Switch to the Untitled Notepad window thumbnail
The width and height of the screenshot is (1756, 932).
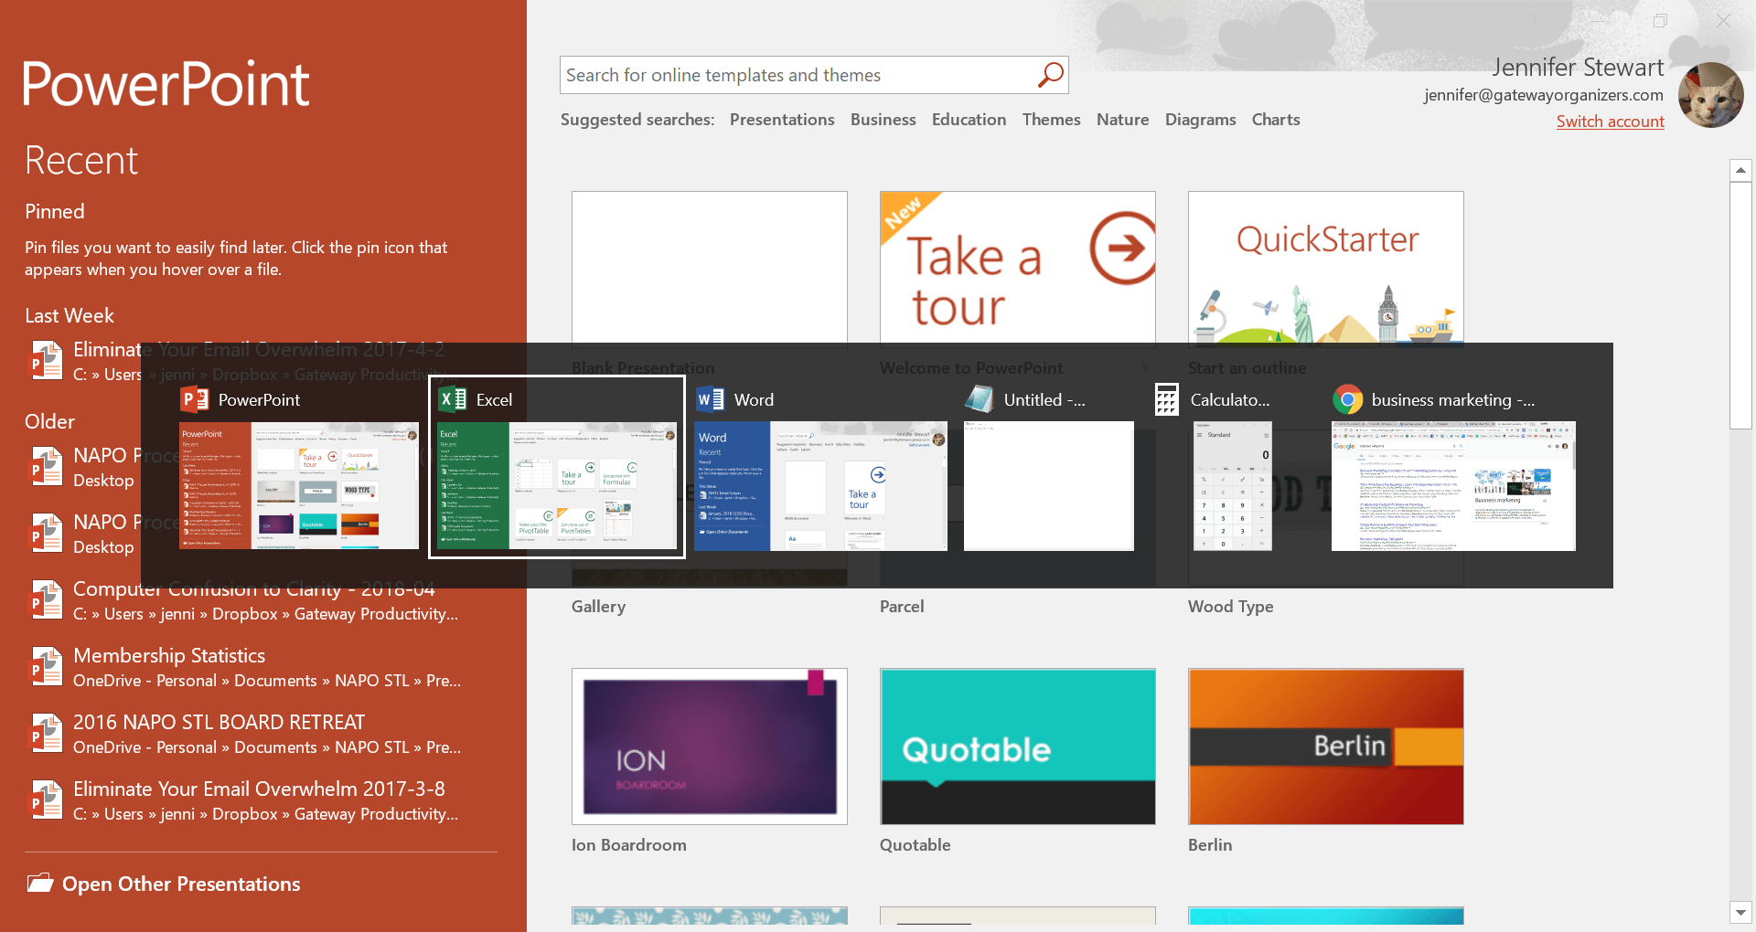pyautogui.click(x=1049, y=486)
